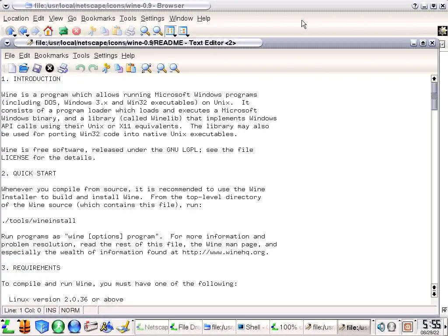Open the Browser Edit menu

(x=38, y=18)
